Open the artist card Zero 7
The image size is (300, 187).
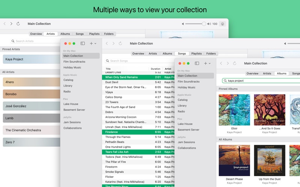[31, 142]
